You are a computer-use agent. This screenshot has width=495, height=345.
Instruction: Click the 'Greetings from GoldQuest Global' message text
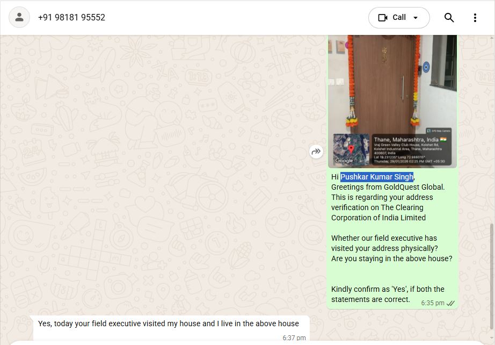click(388, 187)
